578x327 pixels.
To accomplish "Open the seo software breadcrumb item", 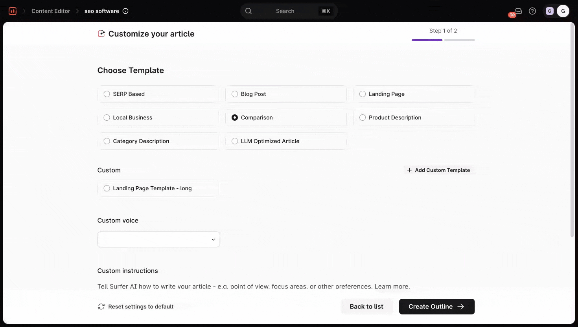I will click(x=101, y=11).
